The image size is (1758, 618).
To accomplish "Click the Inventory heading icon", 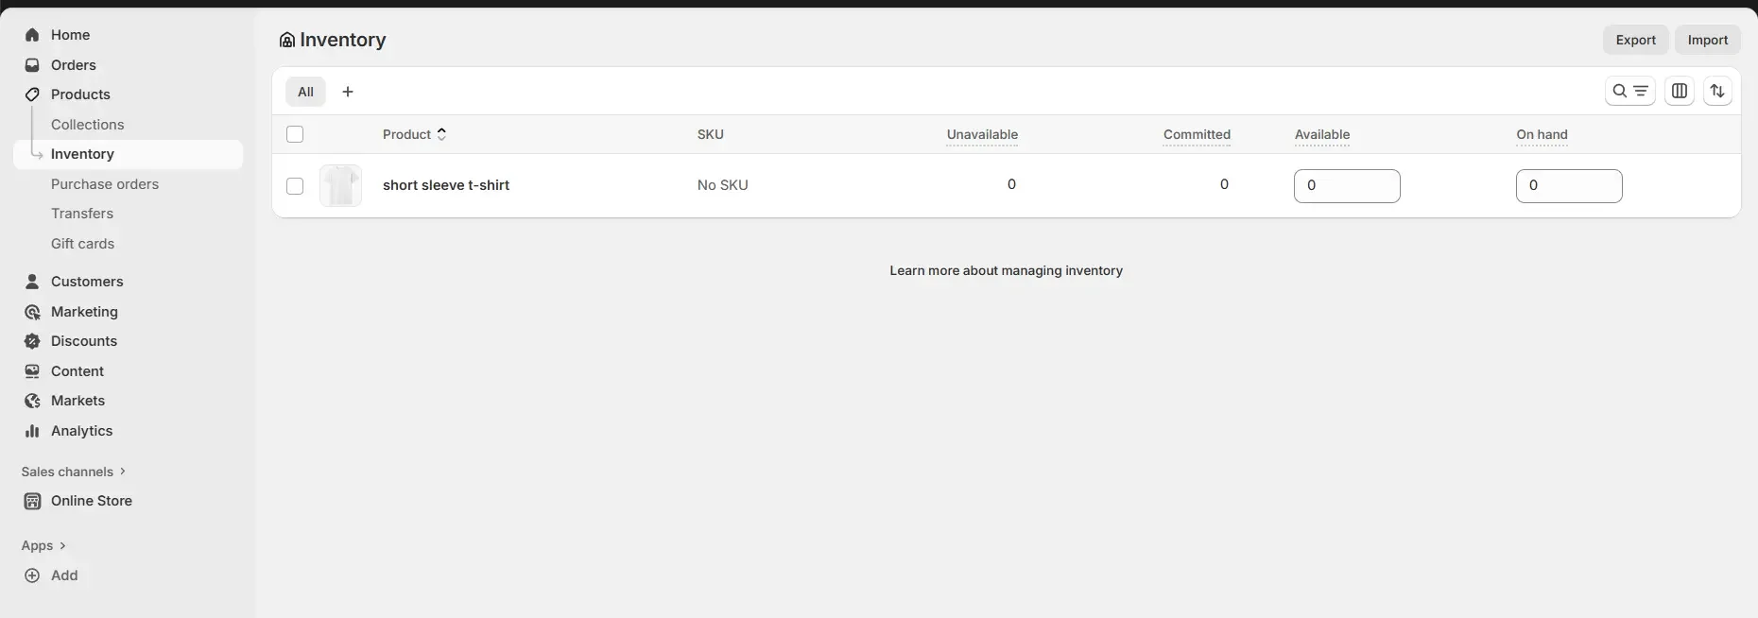I will [287, 40].
